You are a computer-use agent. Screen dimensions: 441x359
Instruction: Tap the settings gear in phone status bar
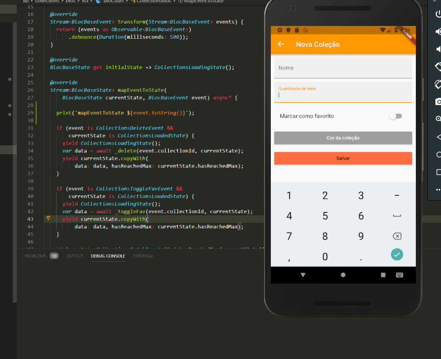click(280, 30)
